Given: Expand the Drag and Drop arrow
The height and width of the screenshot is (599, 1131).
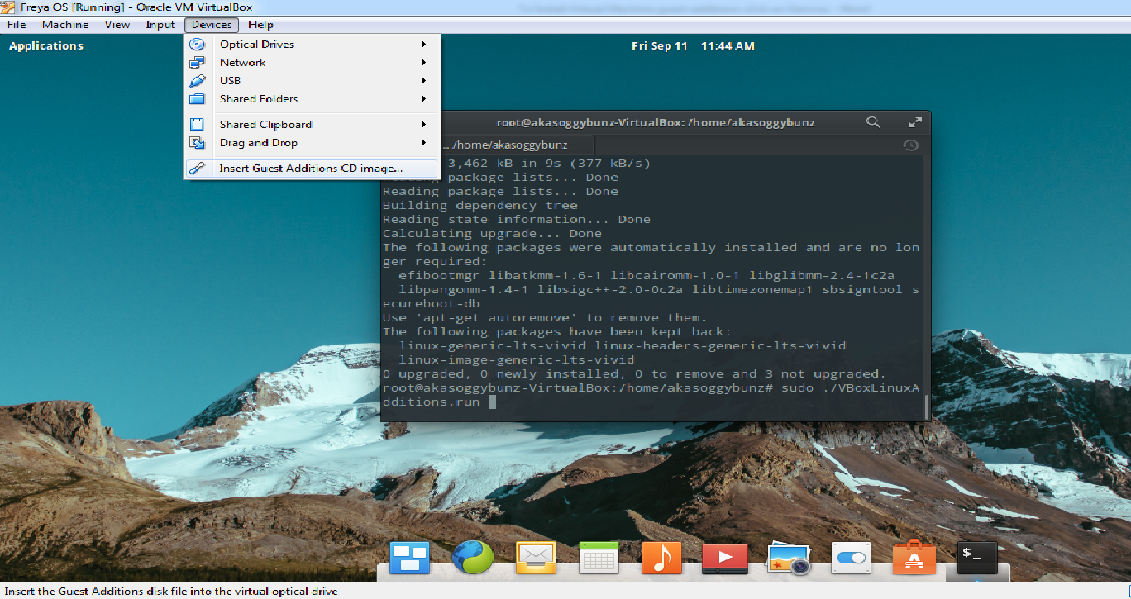Looking at the screenshot, I should tap(424, 143).
